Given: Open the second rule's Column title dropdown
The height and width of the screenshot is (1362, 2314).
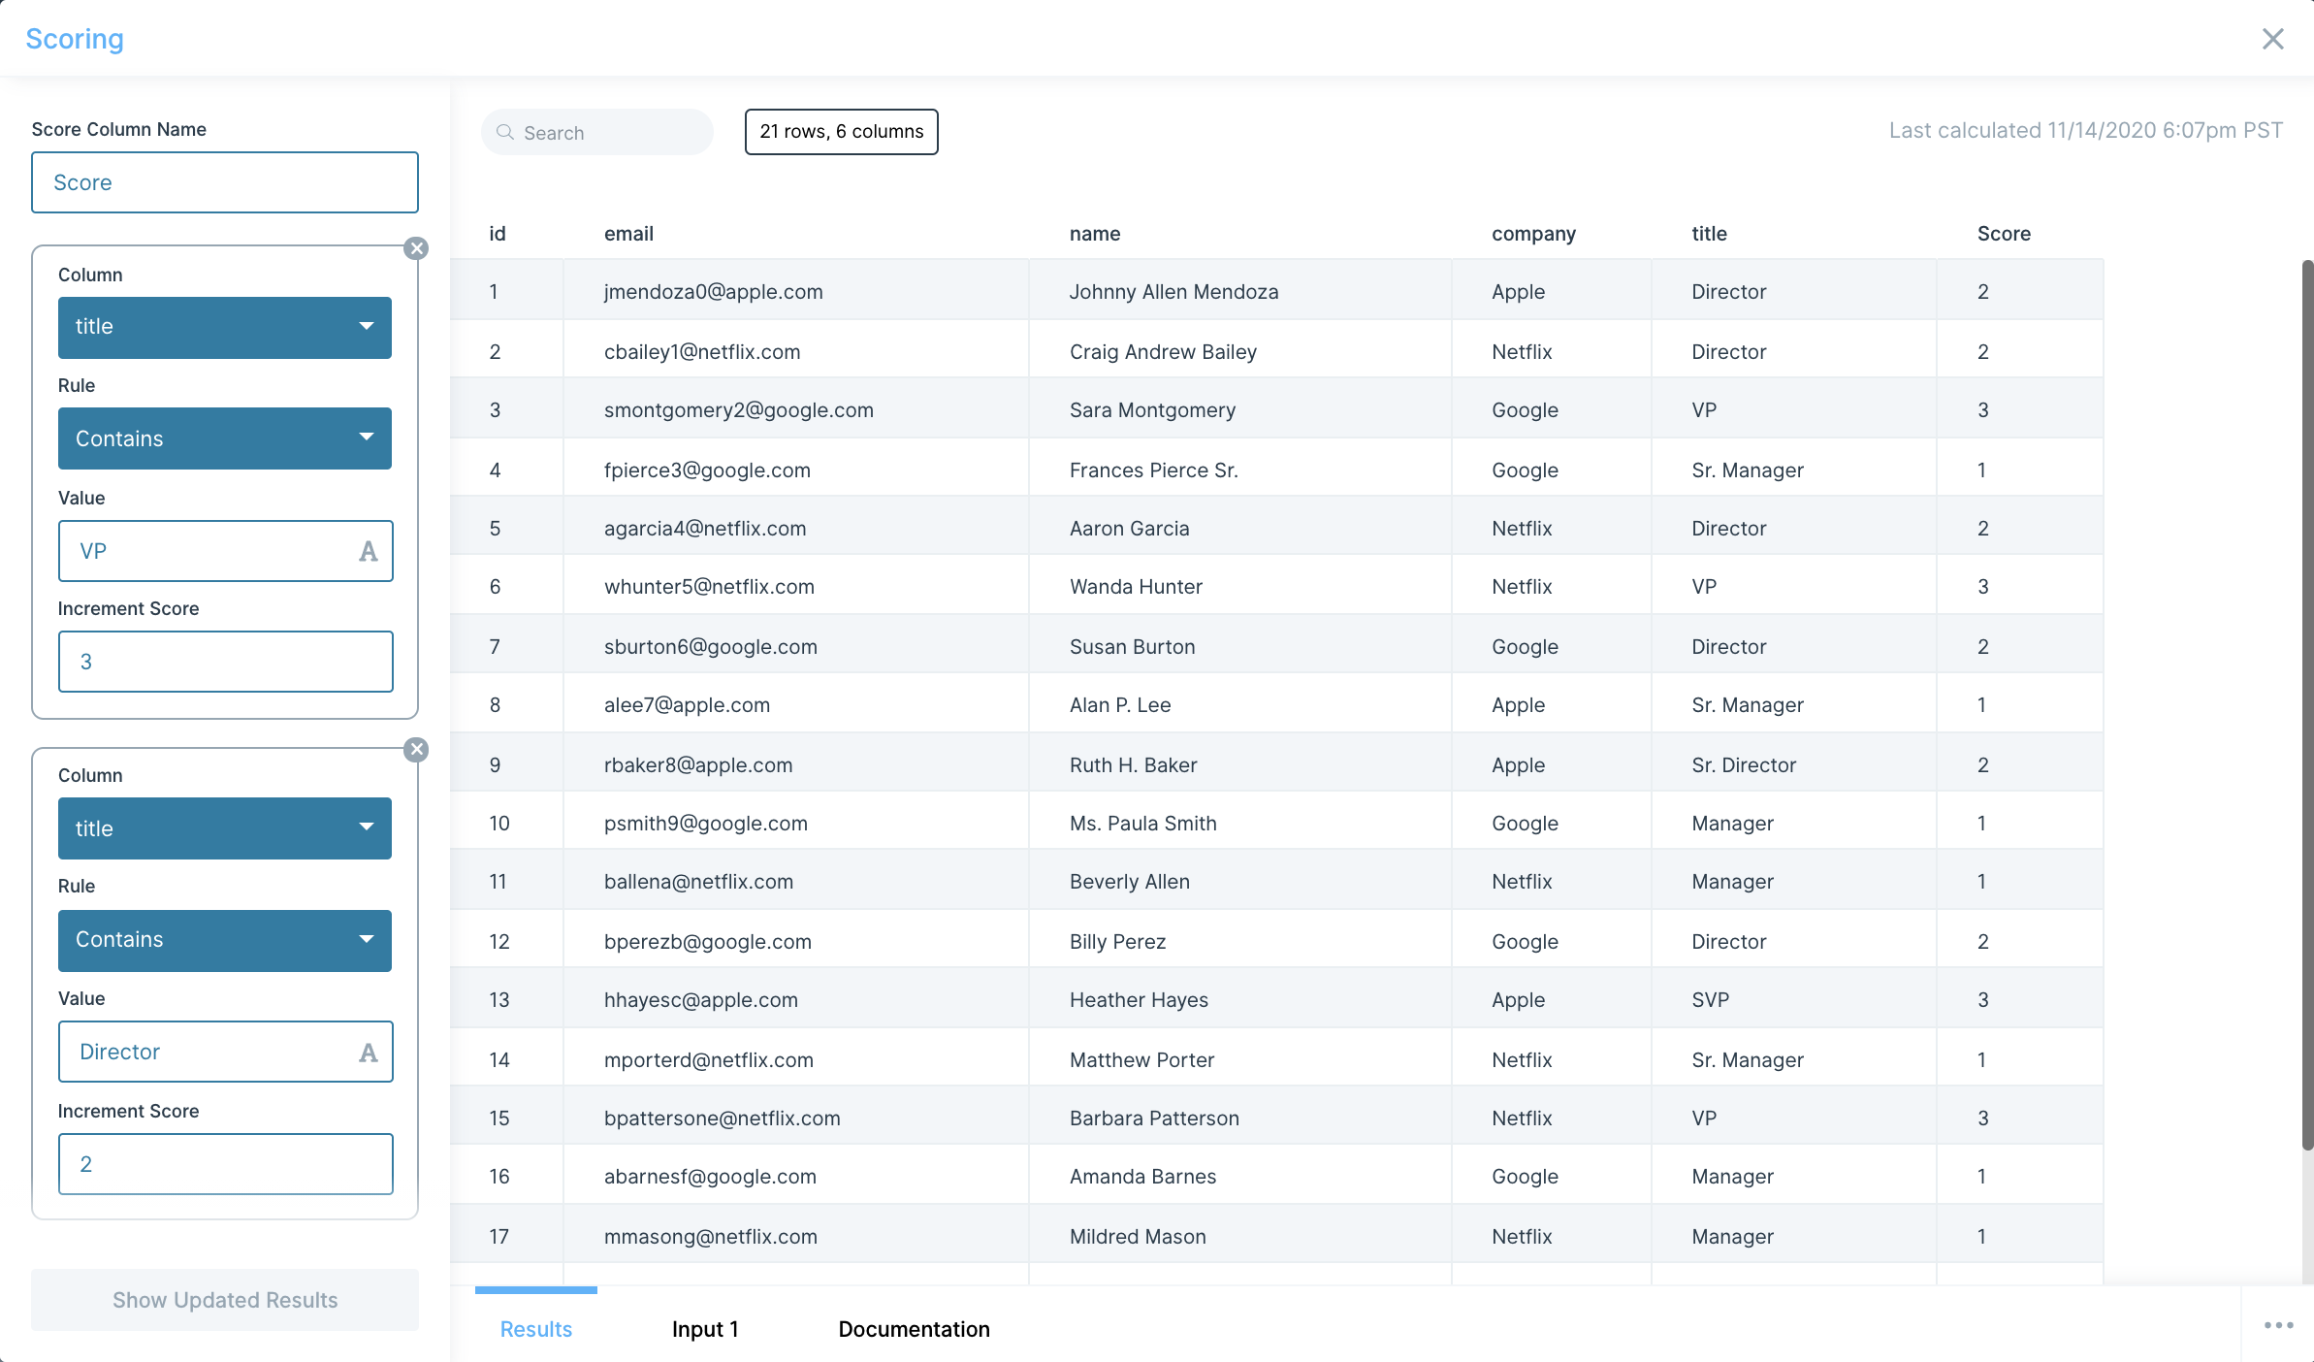Looking at the screenshot, I should point(225,828).
